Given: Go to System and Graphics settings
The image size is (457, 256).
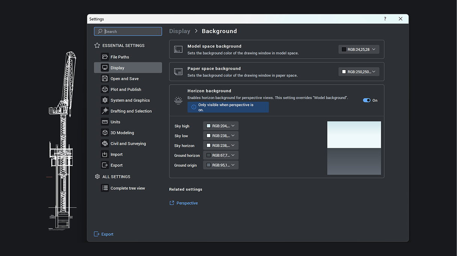Looking at the screenshot, I should (x=128, y=100).
